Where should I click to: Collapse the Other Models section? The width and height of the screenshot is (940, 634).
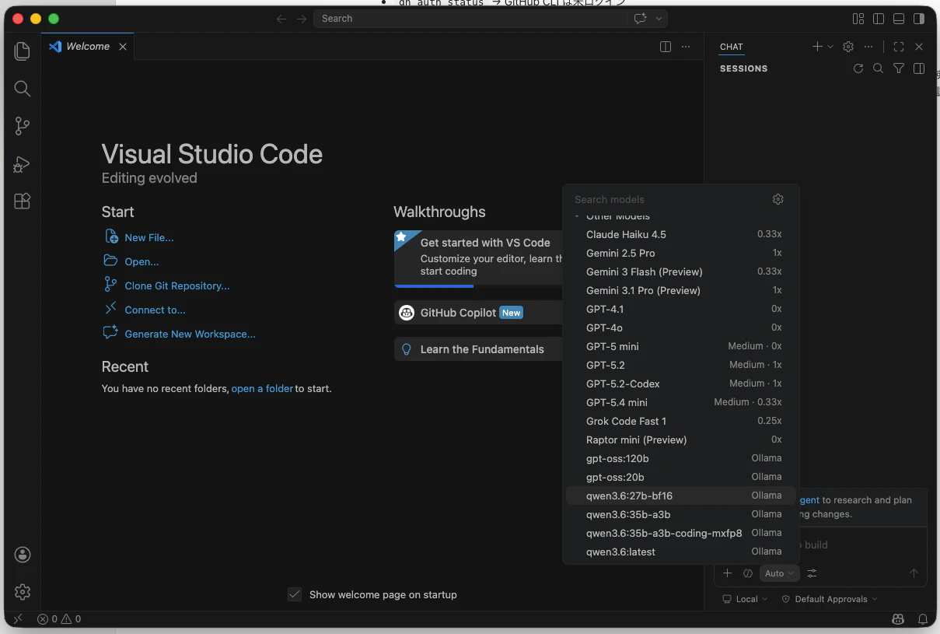pyautogui.click(x=577, y=216)
